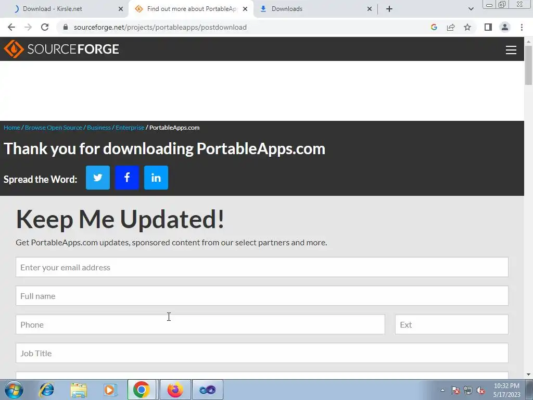Click the page vertical scrollbar thumb
Screen dimensions: 533x400
pos(528,65)
